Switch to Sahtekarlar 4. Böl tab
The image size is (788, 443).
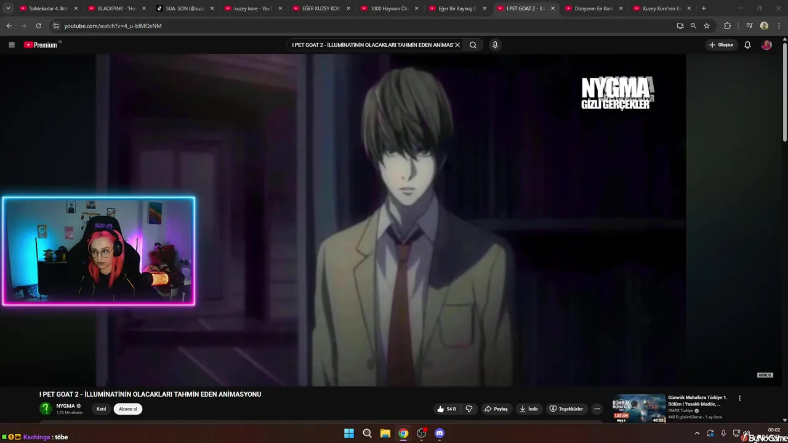49,9
